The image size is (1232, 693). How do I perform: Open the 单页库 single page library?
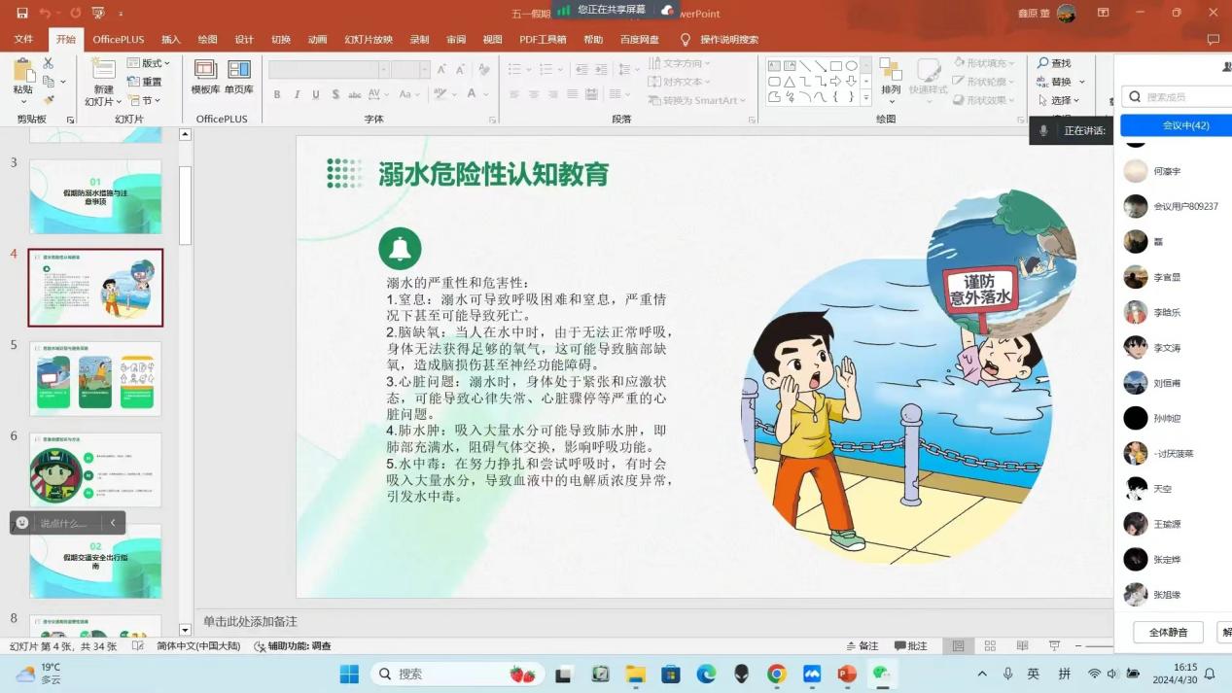click(x=239, y=77)
